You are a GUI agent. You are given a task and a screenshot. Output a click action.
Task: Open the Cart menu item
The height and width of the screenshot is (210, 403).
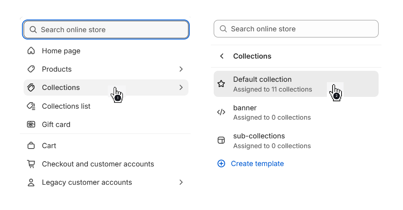click(106, 145)
